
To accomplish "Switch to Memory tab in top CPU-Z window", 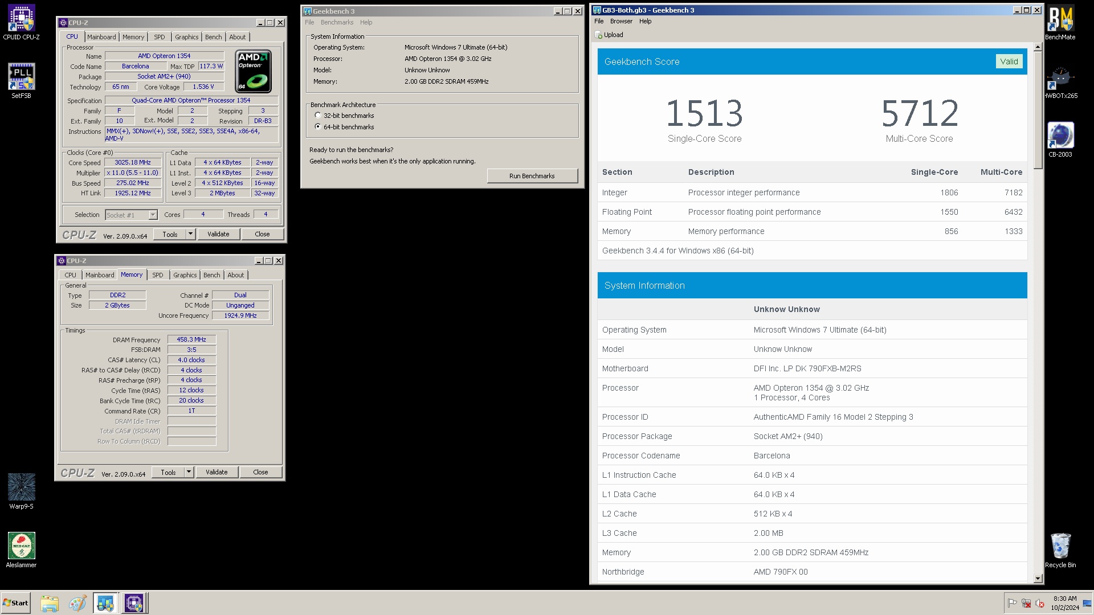I will pyautogui.click(x=133, y=37).
